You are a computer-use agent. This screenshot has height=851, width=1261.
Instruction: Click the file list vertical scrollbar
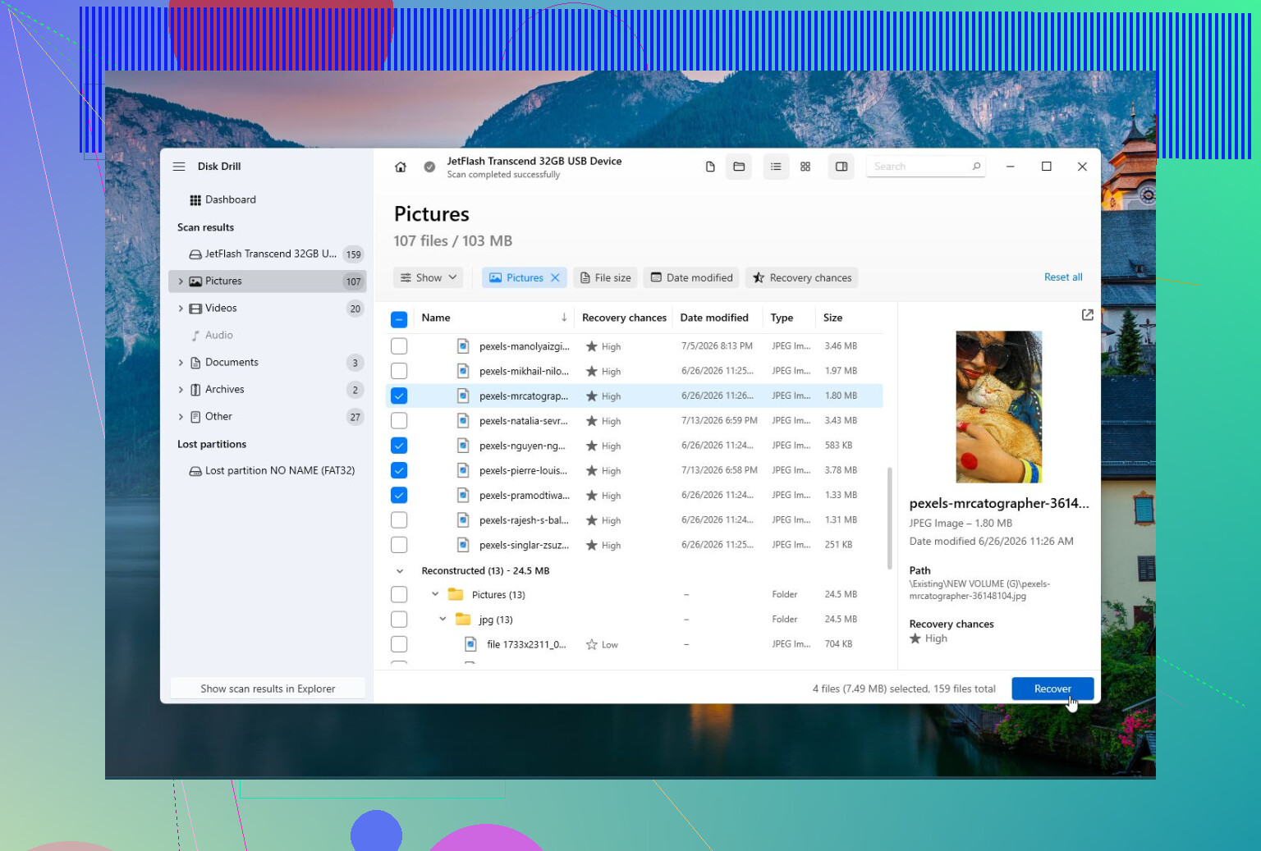pyautogui.click(x=889, y=519)
